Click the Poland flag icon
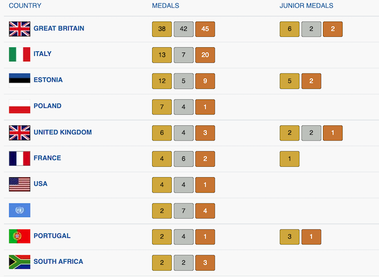The image size is (379, 277). pyautogui.click(x=19, y=106)
